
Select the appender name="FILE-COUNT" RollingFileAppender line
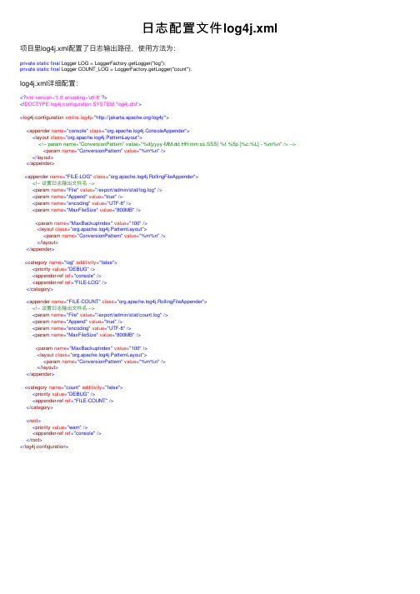pos(117,302)
